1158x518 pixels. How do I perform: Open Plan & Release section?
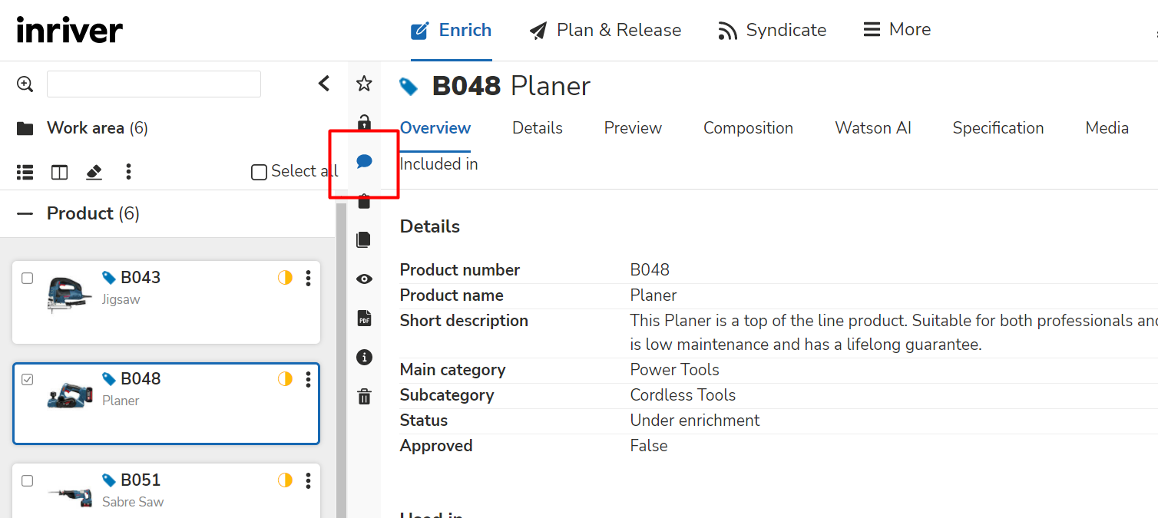605,30
